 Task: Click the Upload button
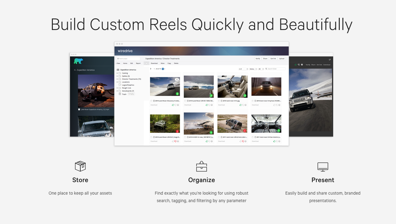tap(282, 59)
